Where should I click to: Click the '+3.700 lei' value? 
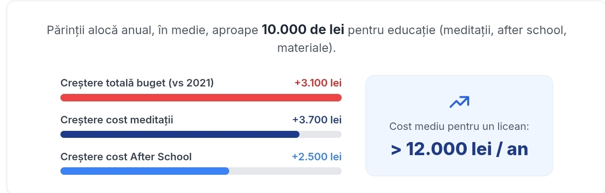point(317,120)
